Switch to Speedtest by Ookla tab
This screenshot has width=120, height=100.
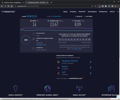tap(37, 3)
